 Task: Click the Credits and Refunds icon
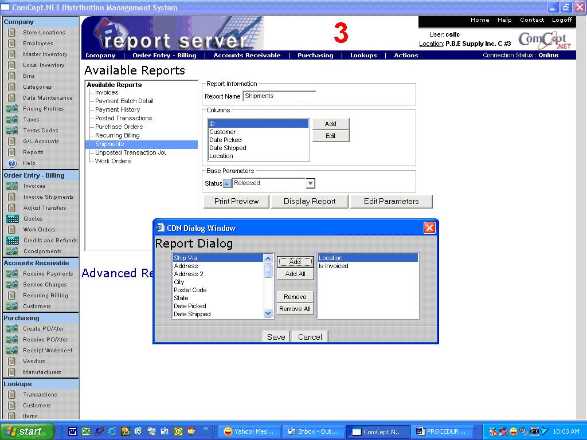click(x=12, y=241)
